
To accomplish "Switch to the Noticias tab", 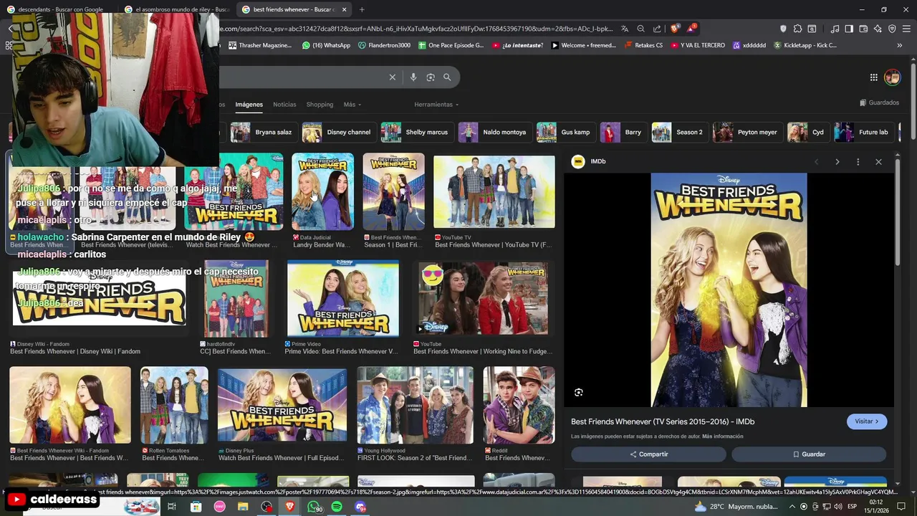I will (x=284, y=105).
